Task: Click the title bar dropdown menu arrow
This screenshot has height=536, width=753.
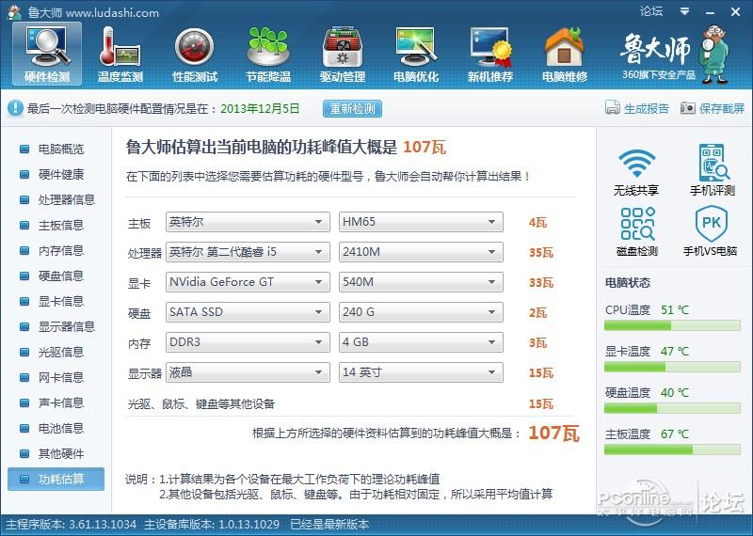Action: pyautogui.click(x=685, y=11)
